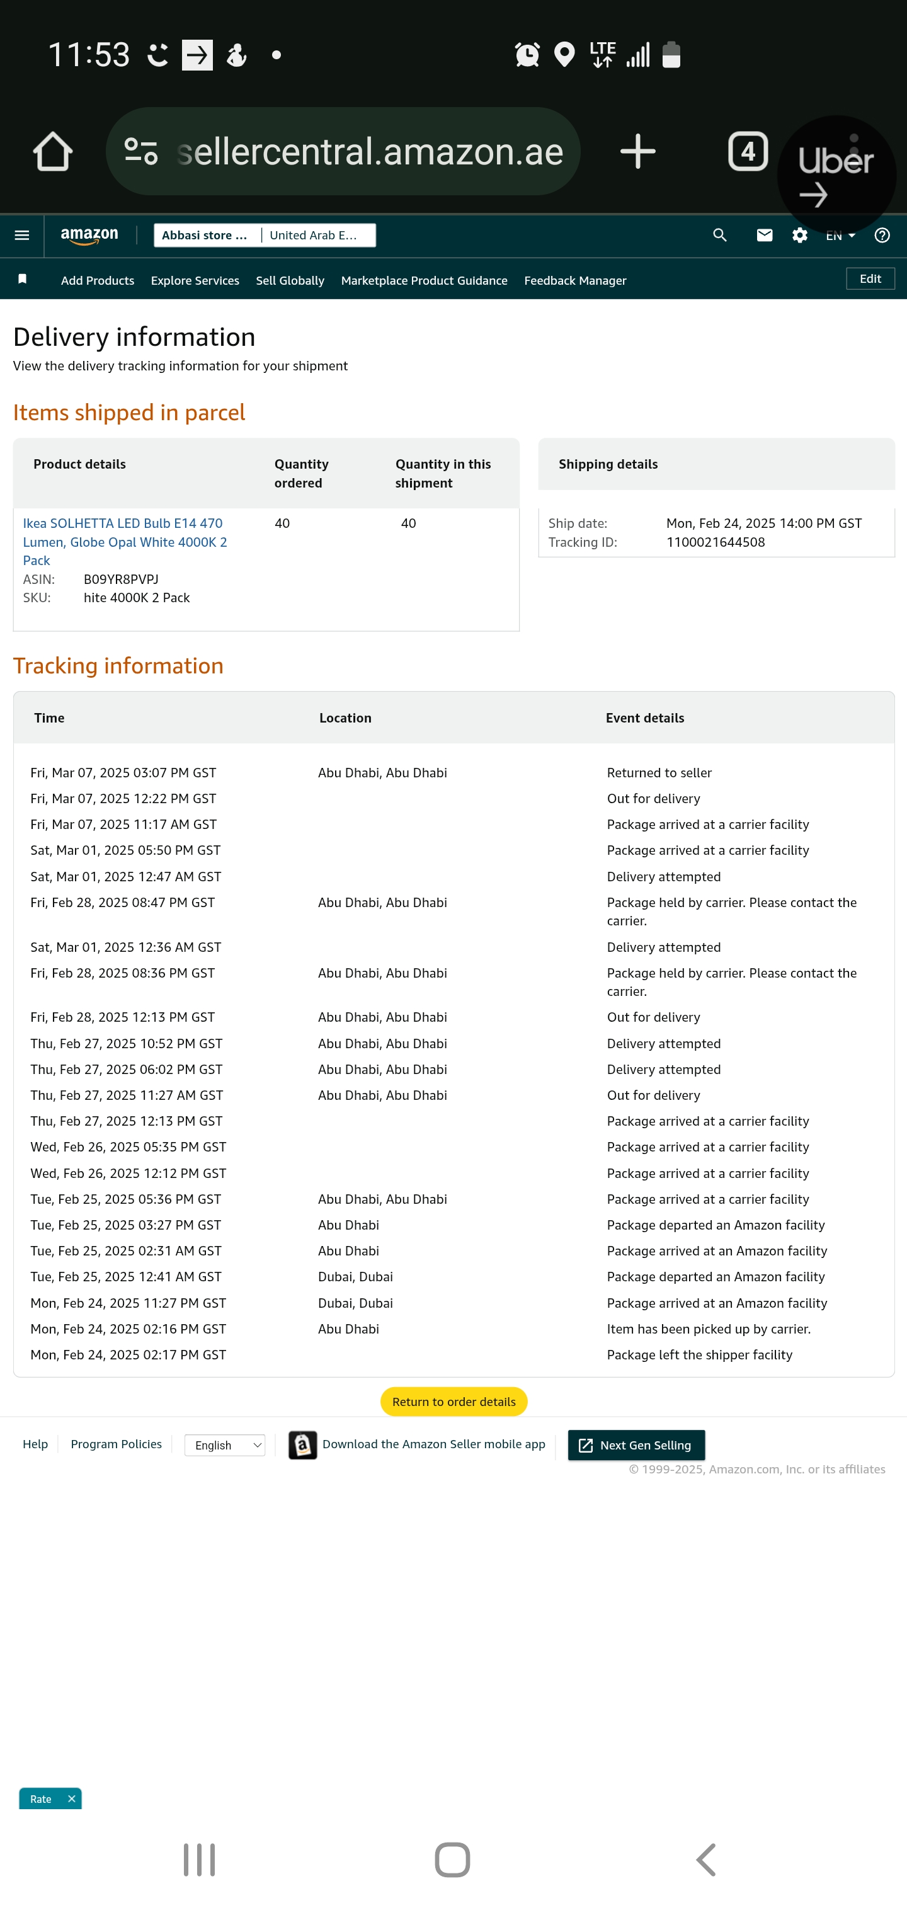Open Feedback Manager menu item

(x=574, y=280)
